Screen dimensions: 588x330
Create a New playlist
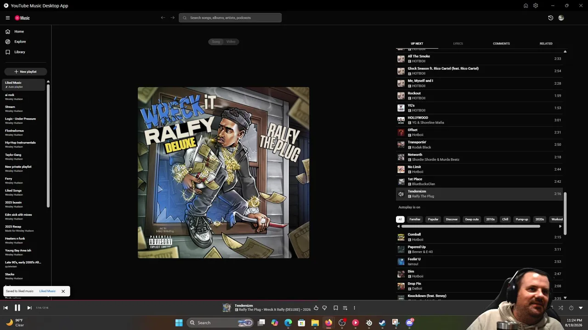tap(25, 71)
